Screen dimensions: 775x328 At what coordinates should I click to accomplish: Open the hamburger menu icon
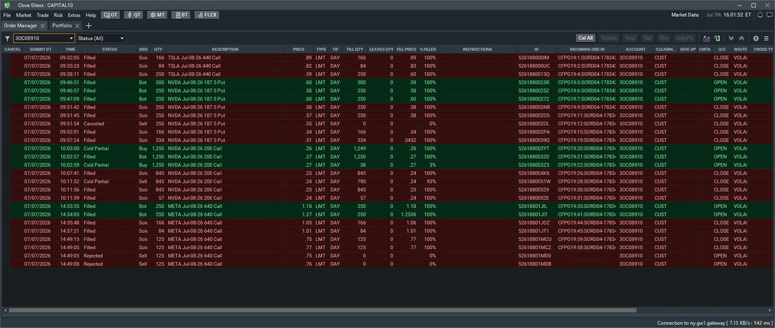767,39
